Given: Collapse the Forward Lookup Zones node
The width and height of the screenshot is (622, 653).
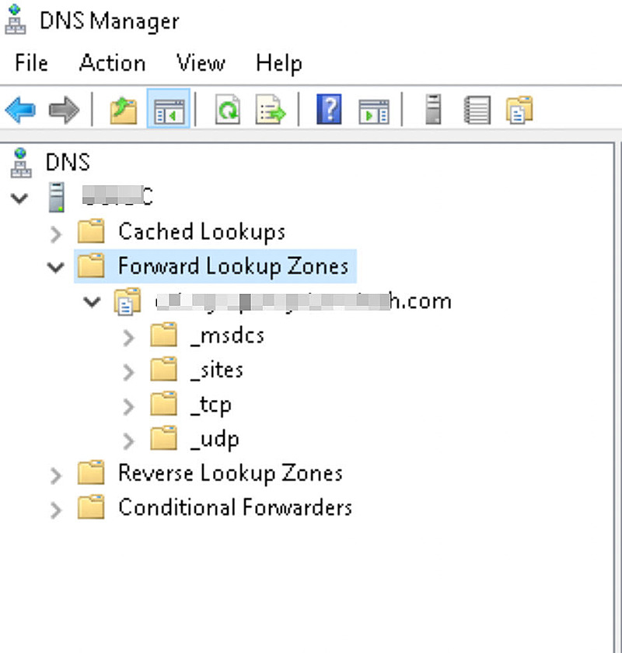Looking at the screenshot, I should click(x=54, y=266).
